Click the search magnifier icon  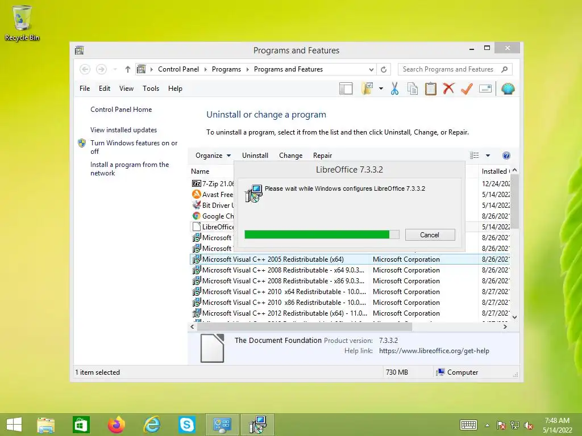504,69
